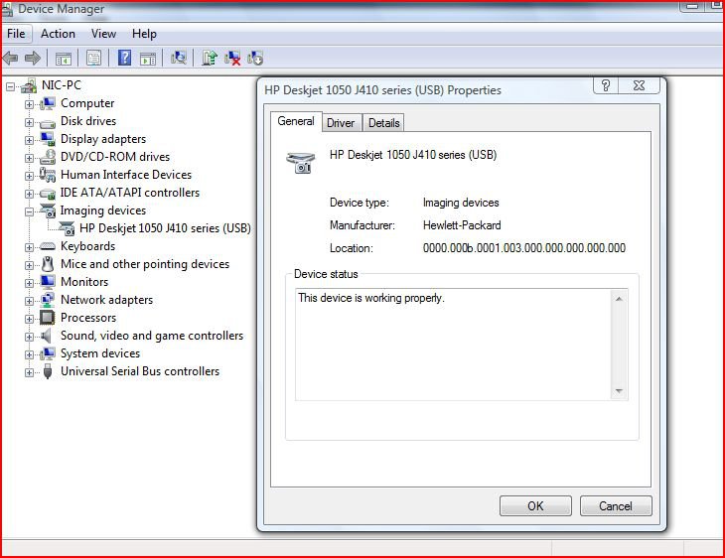Expand the DVD/CD-ROM drives node

click(x=29, y=158)
